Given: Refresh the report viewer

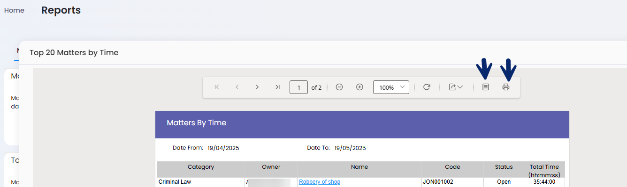Looking at the screenshot, I should pyautogui.click(x=427, y=87).
